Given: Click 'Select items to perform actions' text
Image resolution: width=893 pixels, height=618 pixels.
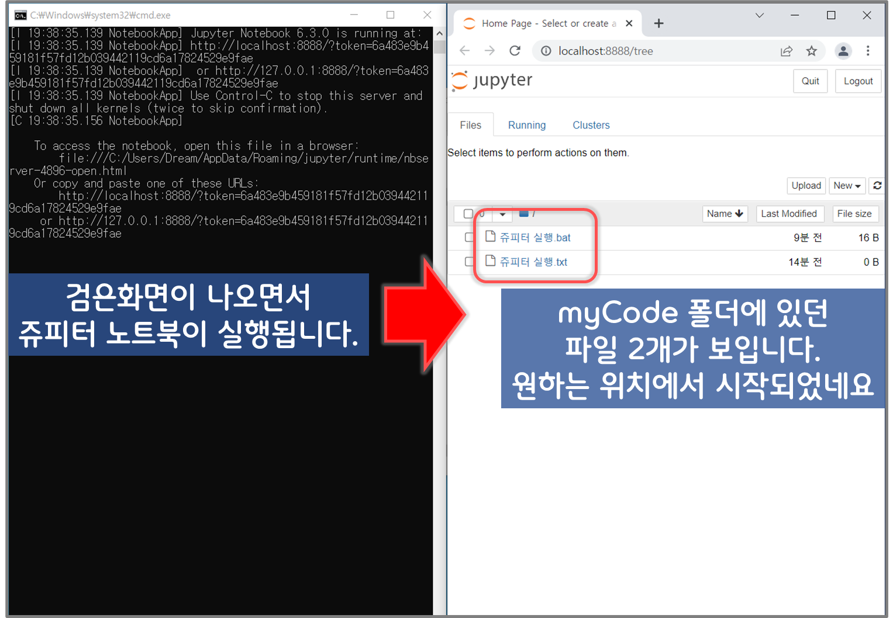Looking at the screenshot, I should coord(538,153).
